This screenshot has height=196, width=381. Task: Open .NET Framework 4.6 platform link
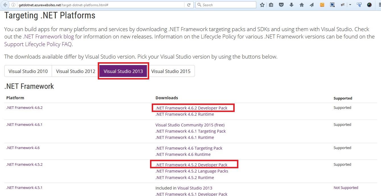[x=23, y=148]
